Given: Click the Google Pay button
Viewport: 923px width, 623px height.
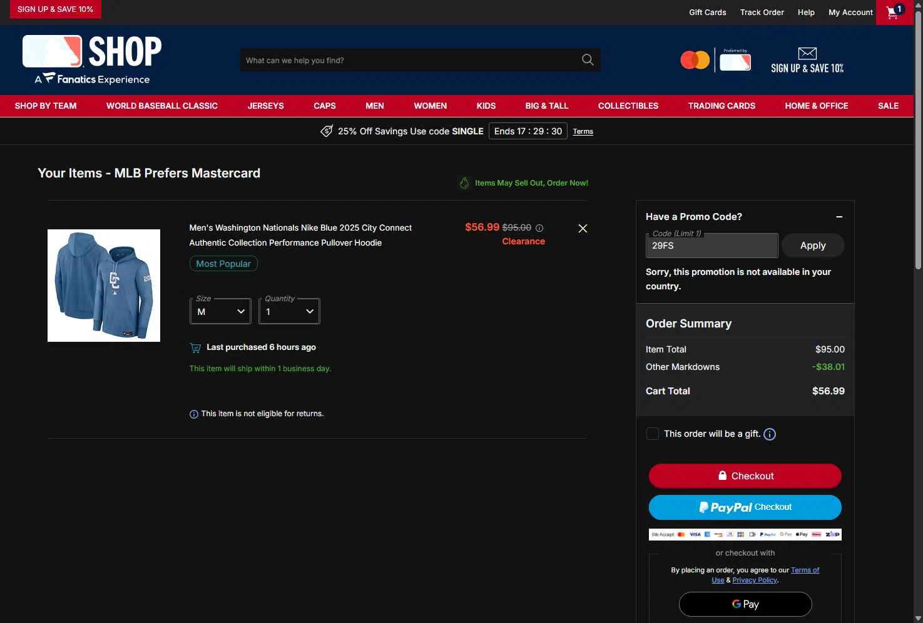Looking at the screenshot, I should [745, 604].
